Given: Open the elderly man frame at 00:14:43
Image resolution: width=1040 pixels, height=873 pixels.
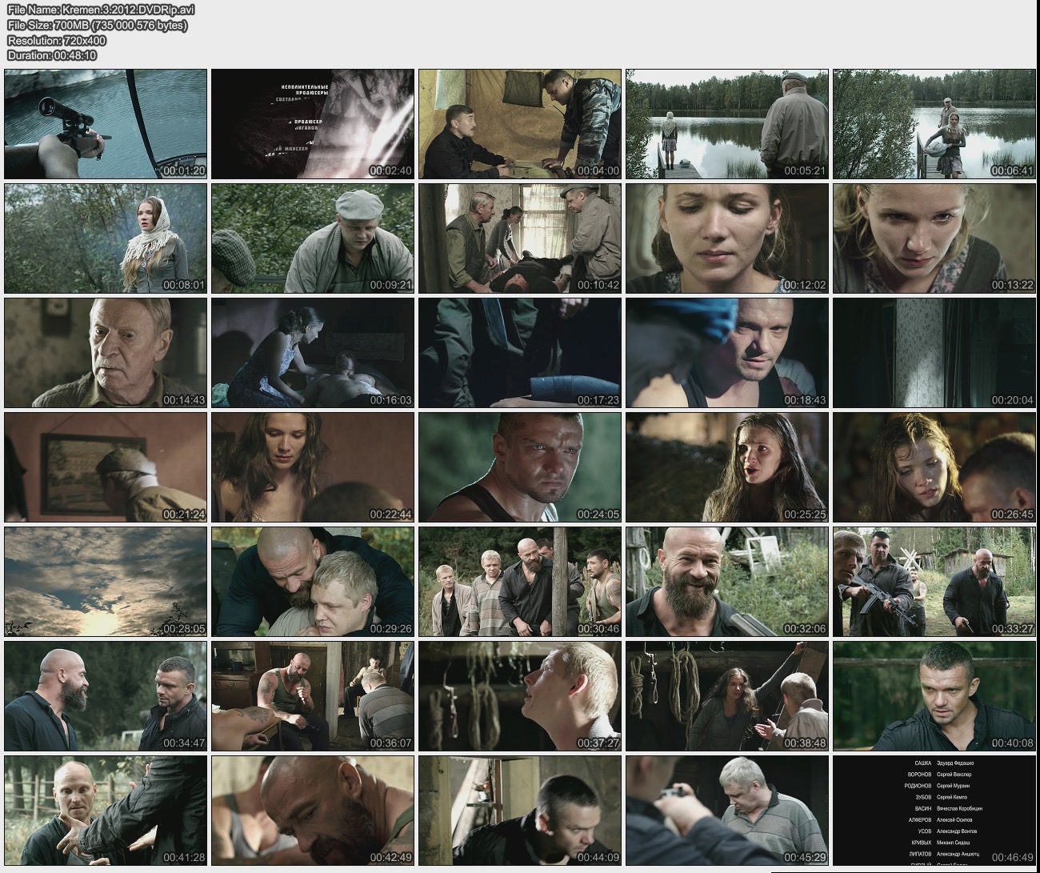Looking at the screenshot, I should pyautogui.click(x=106, y=353).
